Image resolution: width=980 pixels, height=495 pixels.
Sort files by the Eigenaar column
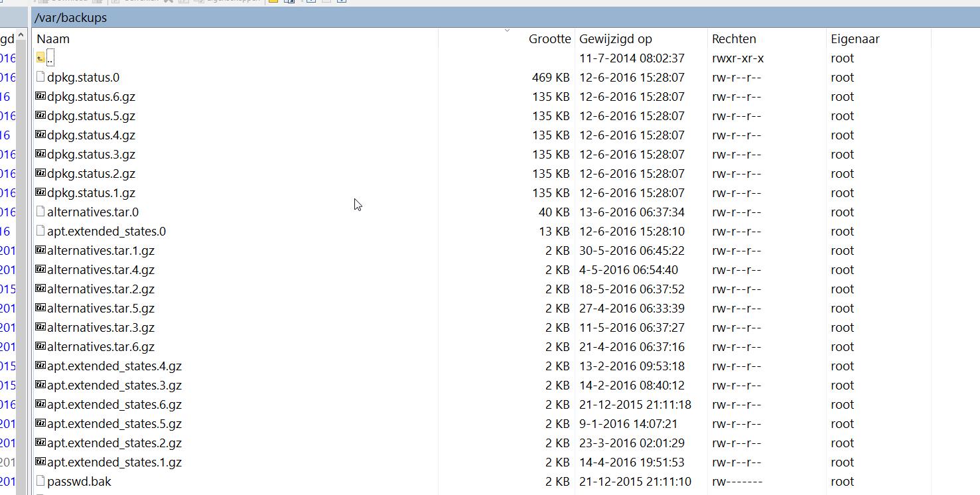click(x=878, y=38)
